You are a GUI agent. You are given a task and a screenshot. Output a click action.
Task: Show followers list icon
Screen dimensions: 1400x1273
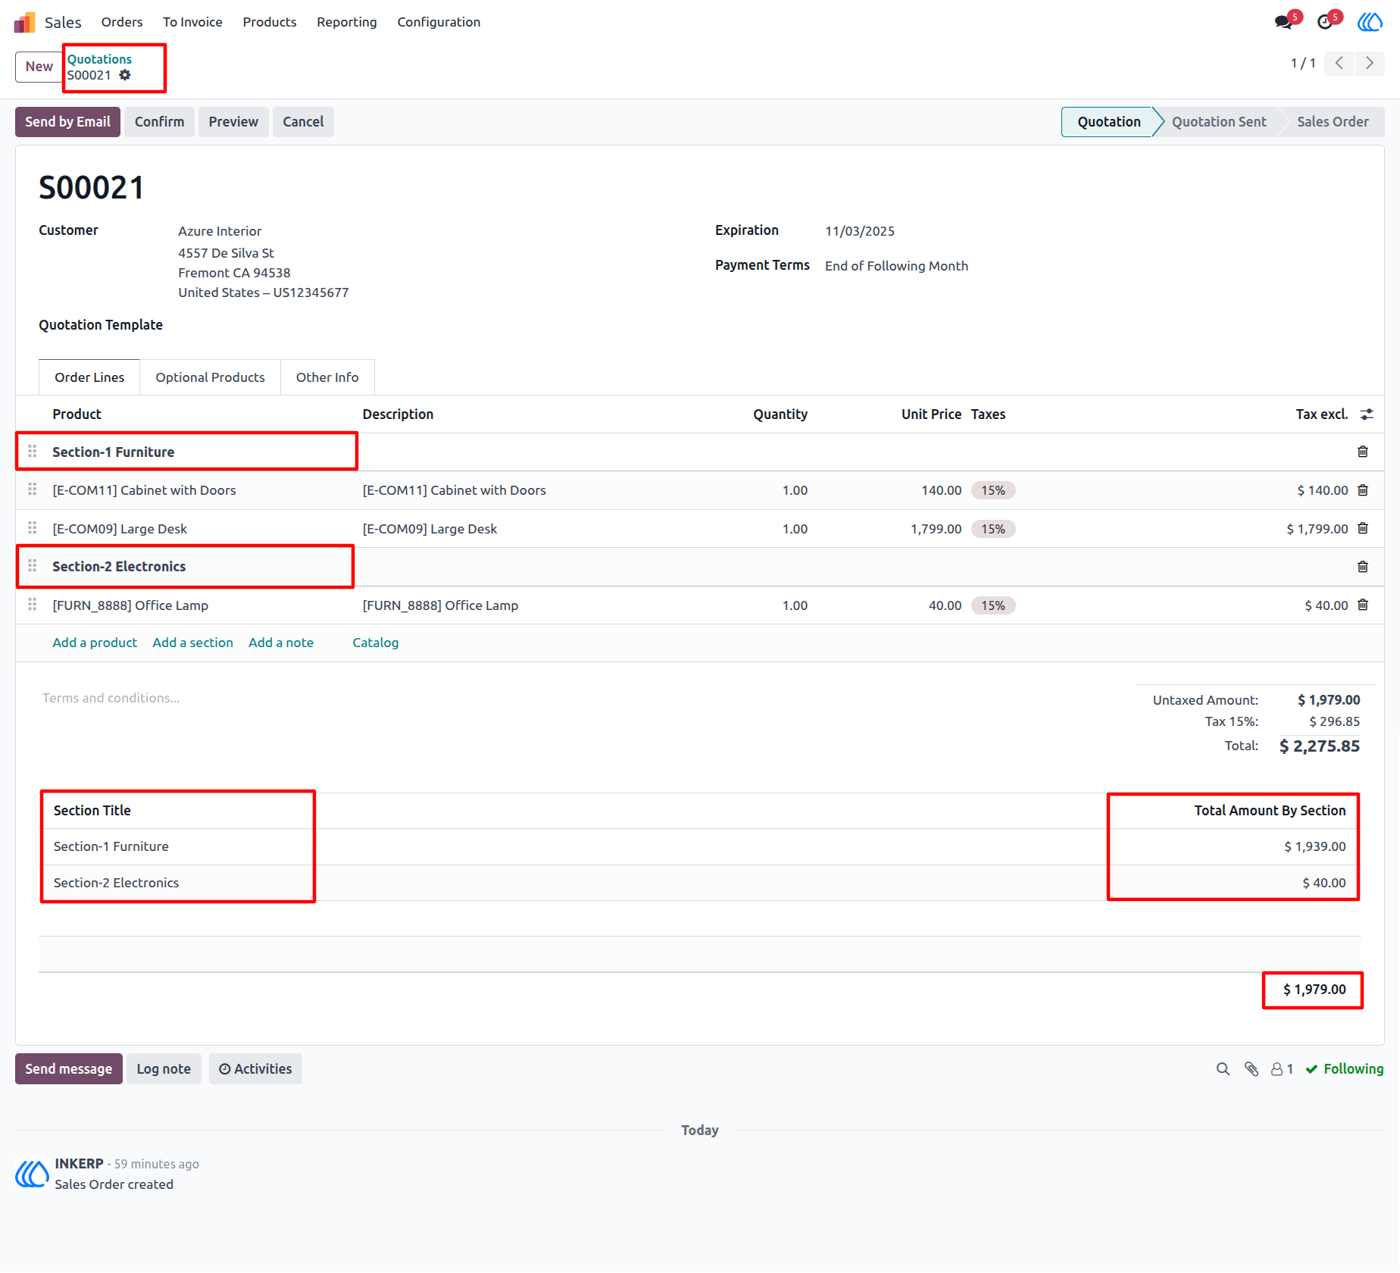[1282, 1069]
